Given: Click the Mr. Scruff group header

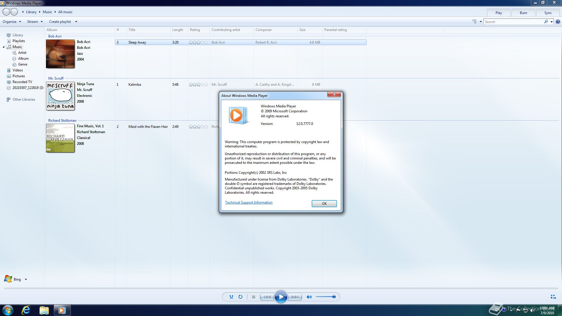Looking at the screenshot, I should [x=56, y=78].
